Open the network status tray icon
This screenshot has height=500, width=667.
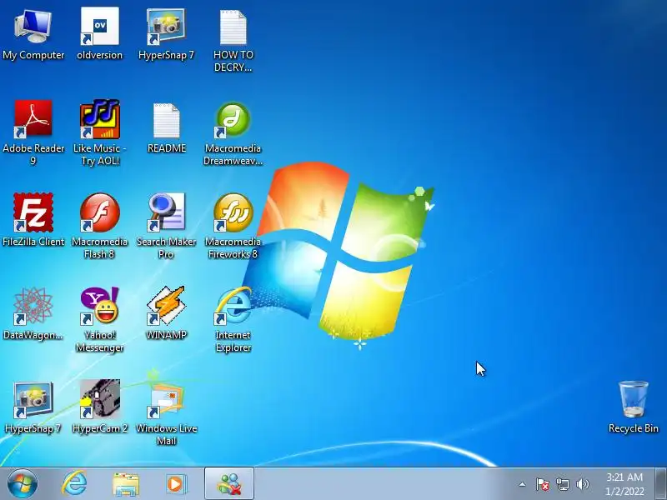click(x=562, y=484)
